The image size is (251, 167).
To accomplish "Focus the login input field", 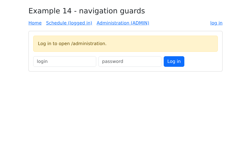I will tap(65, 62).
